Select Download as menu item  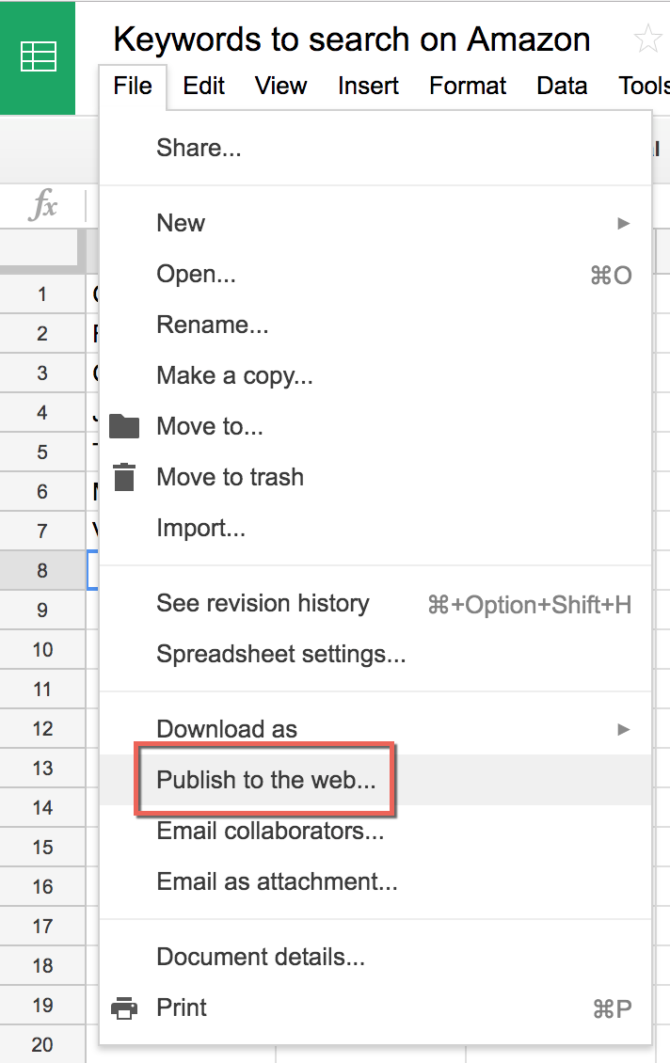(375, 729)
